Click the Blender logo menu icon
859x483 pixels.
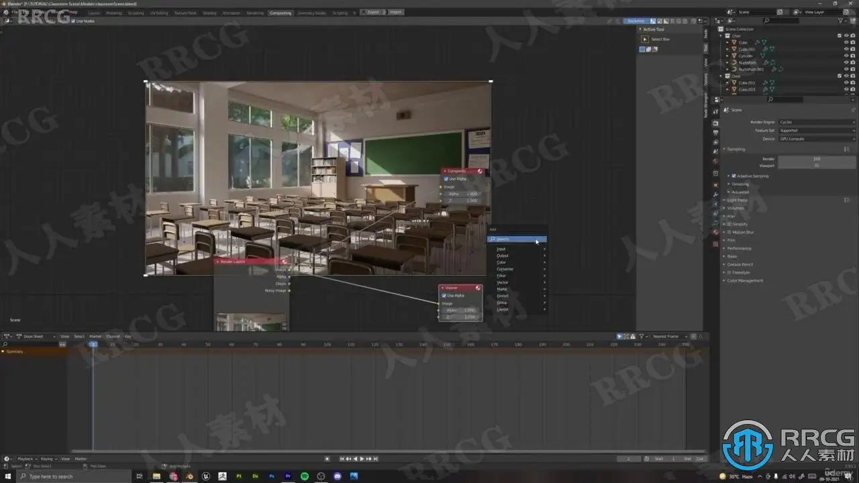coord(5,12)
